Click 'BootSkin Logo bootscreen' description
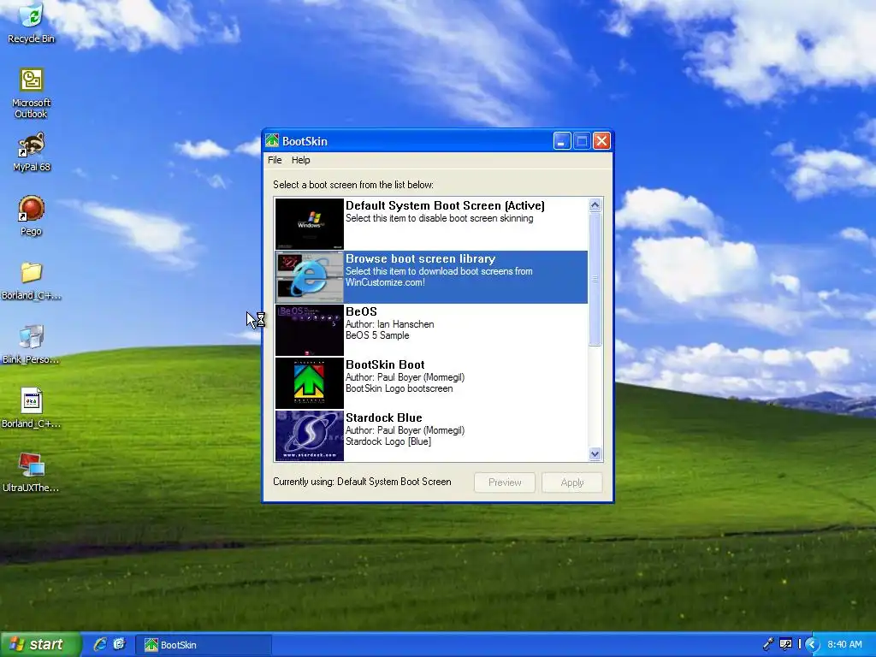The width and height of the screenshot is (876, 657). point(400,388)
